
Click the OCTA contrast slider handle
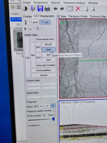pyautogui.click(x=53, y=119)
